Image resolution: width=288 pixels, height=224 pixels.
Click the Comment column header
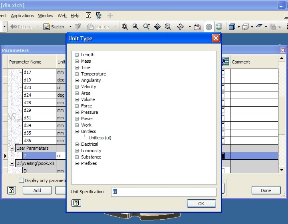[x=254, y=62]
